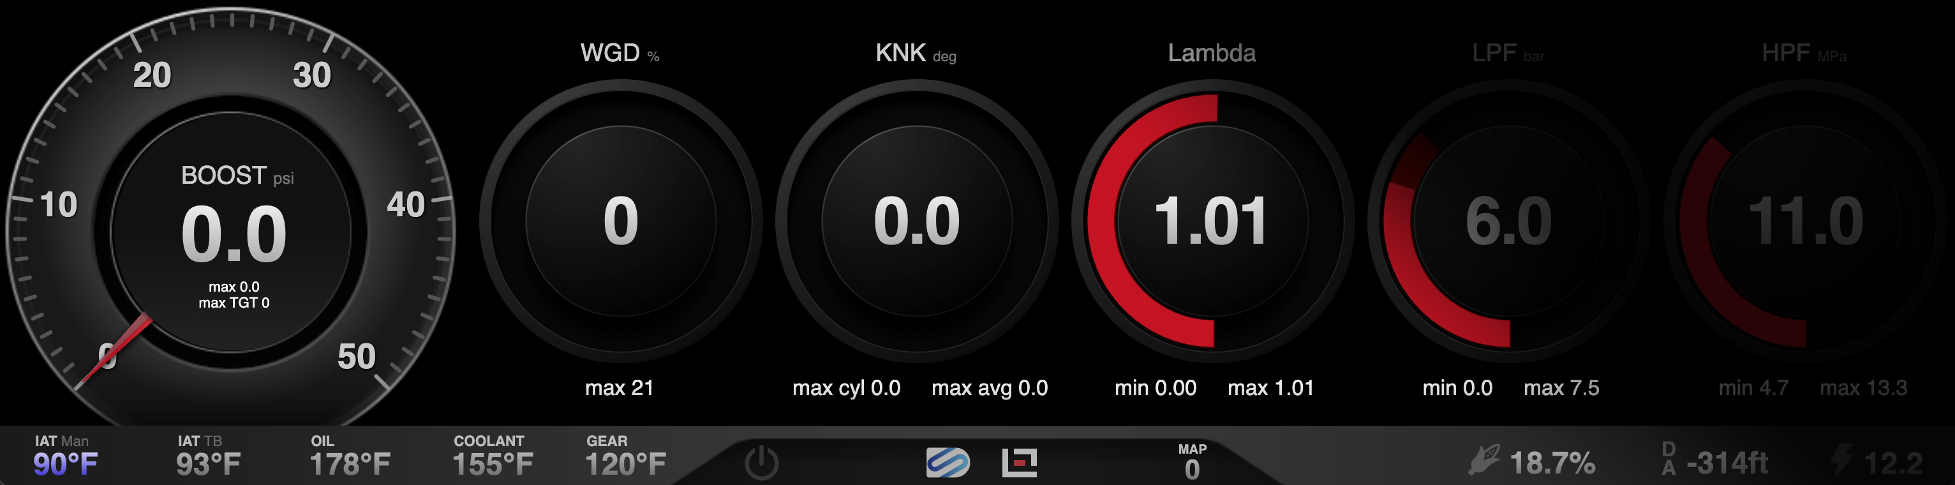1955x485 pixels.
Task: Click the lightning bolt voltage icon
Action: pyautogui.click(x=1842, y=460)
